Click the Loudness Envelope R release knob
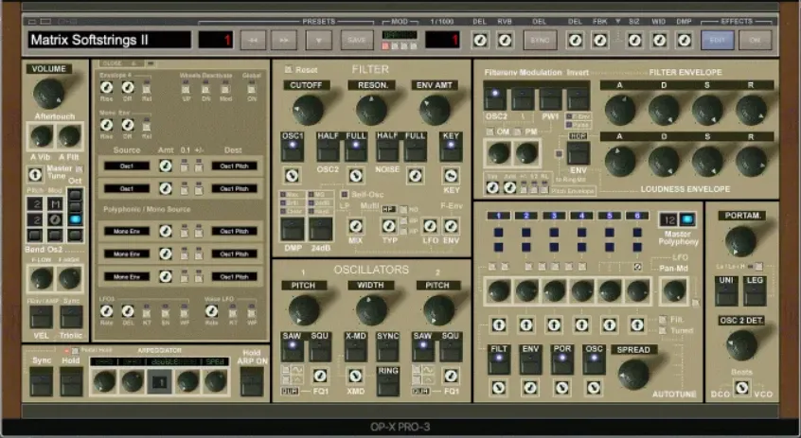The width and height of the screenshot is (801, 438). tap(751, 161)
